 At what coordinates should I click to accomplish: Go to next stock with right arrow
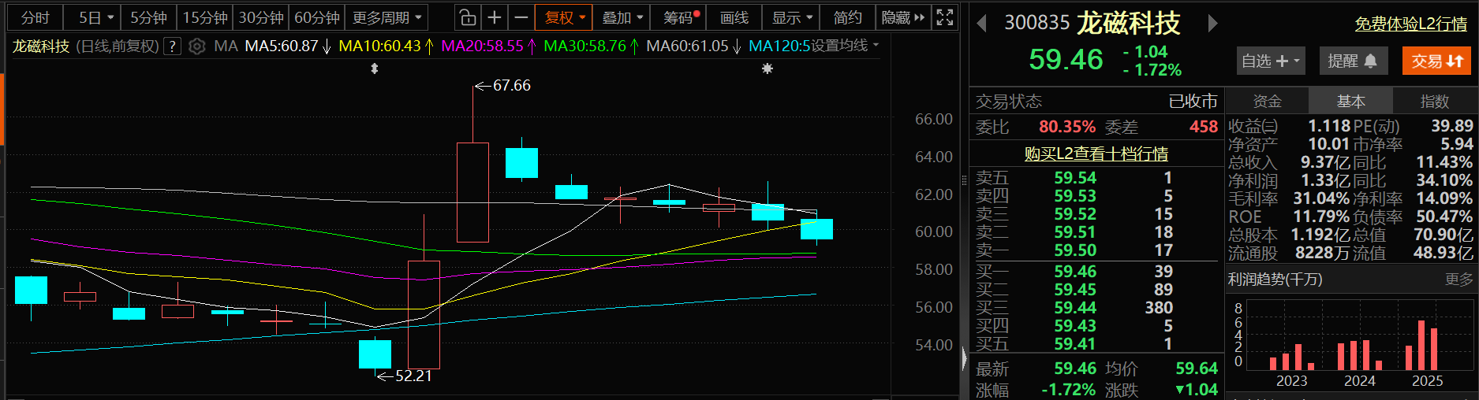[1212, 24]
